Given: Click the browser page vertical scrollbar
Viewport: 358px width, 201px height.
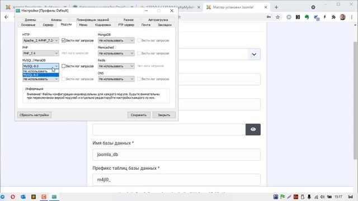Looking at the screenshot, I should (x=356, y=100).
